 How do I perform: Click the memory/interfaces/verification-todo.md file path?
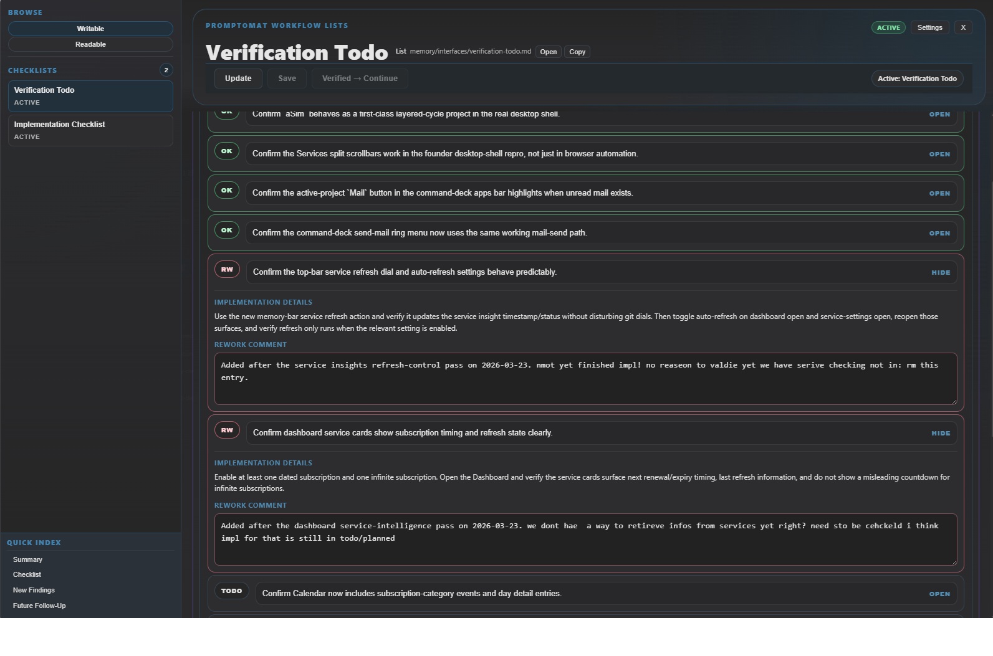point(470,51)
